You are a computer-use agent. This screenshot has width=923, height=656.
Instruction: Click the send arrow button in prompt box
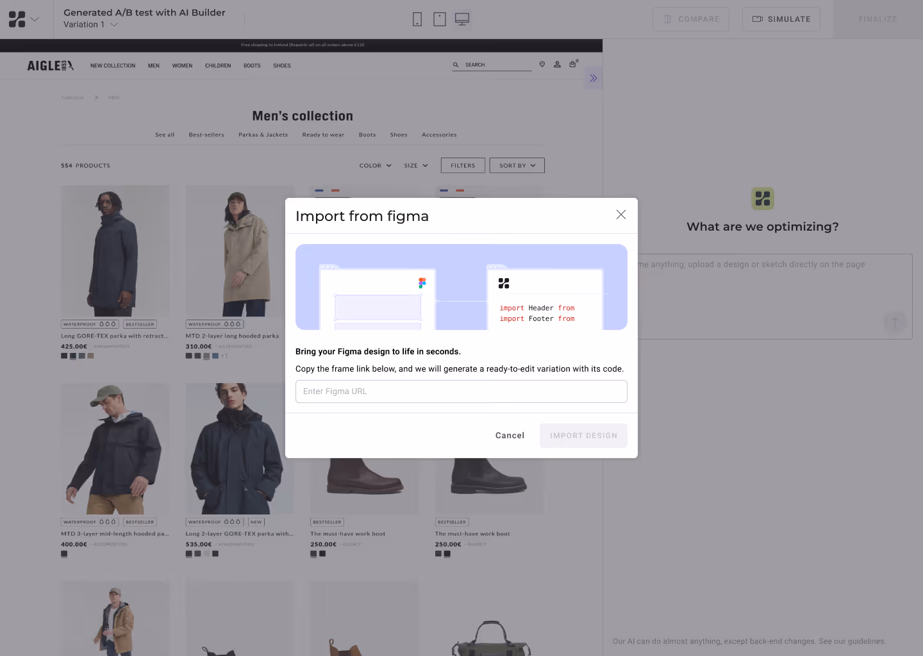[x=895, y=322]
